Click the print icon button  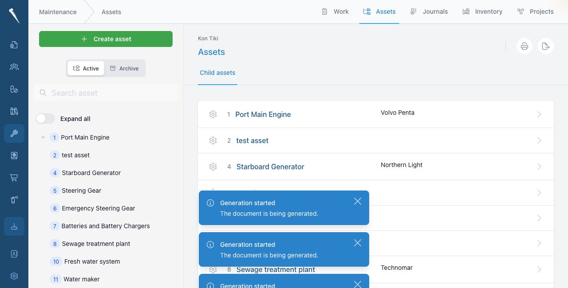525,46
